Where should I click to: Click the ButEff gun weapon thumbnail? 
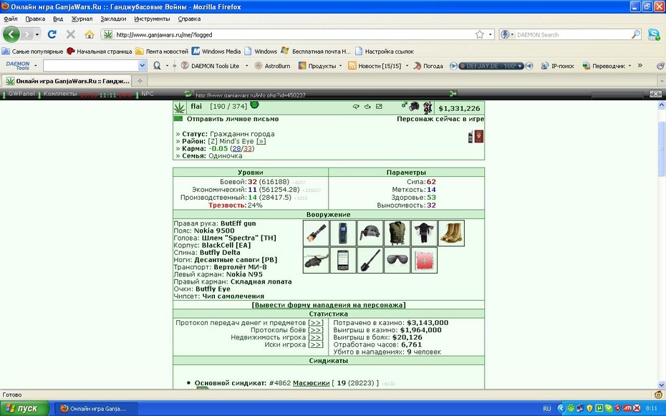click(x=316, y=233)
